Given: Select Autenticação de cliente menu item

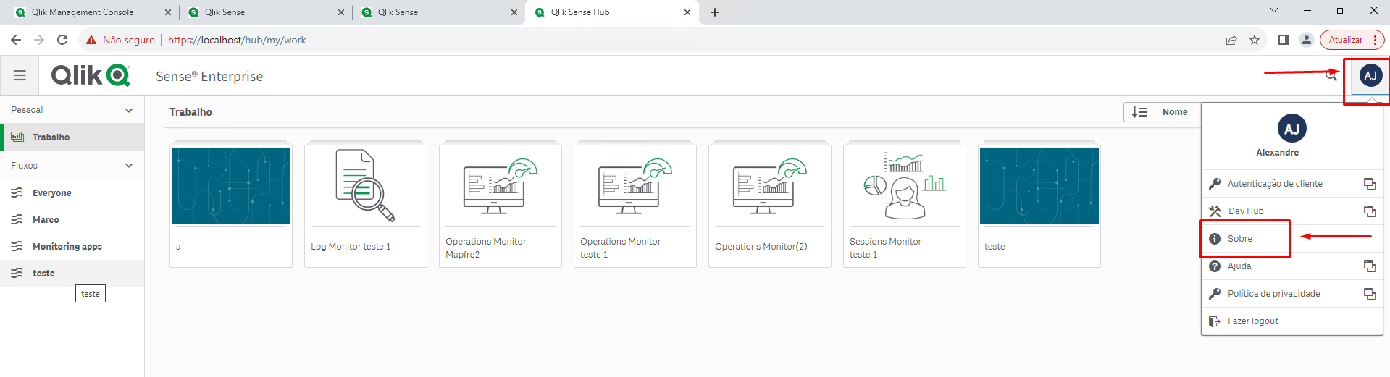Looking at the screenshot, I should [1292, 184].
